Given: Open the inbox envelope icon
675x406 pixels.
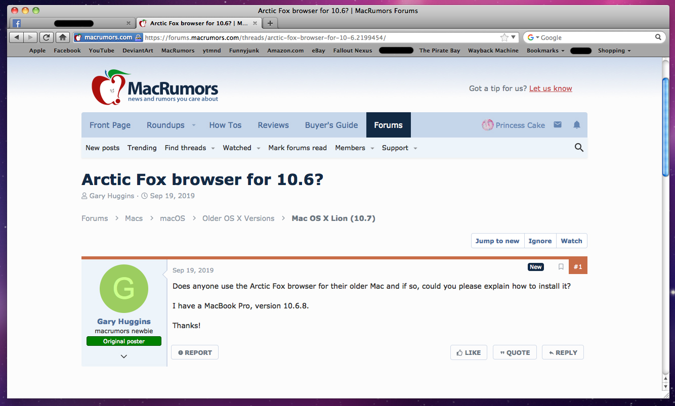Looking at the screenshot, I should coord(558,124).
